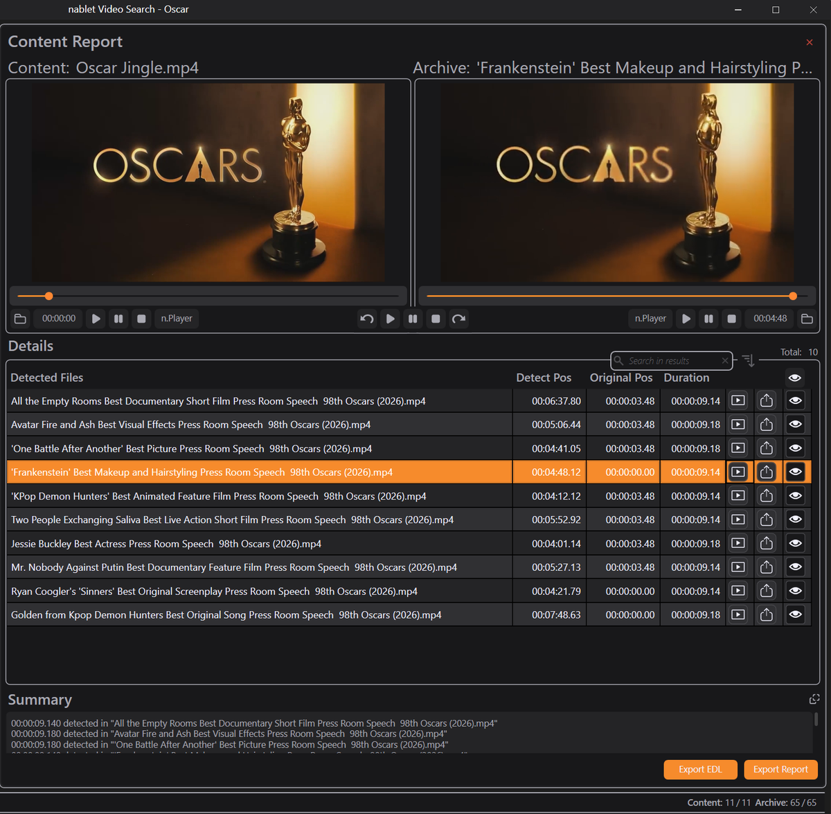Screen dimensions: 831x814
Task: Click the Export EDL button
Action: pyautogui.click(x=700, y=770)
